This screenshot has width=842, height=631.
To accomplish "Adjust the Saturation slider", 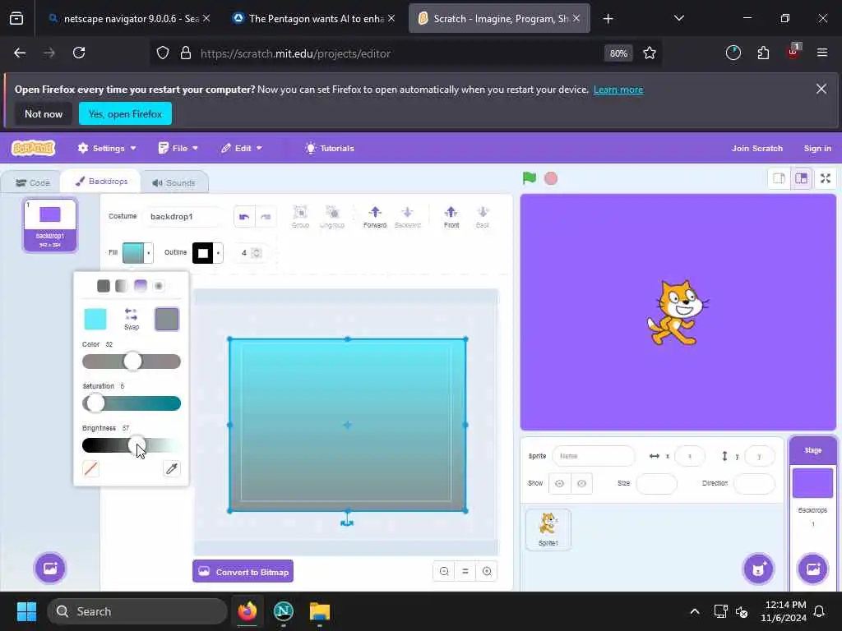I will coord(132,403).
